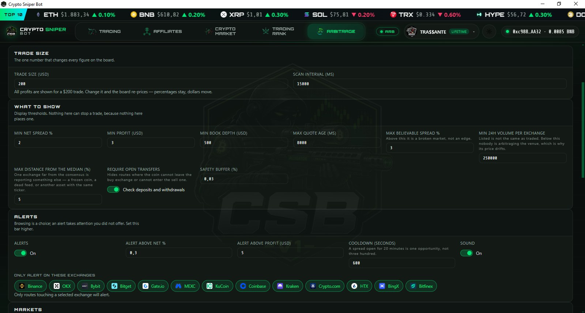Click the vertical page scrollbar

pyautogui.click(x=583, y=130)
